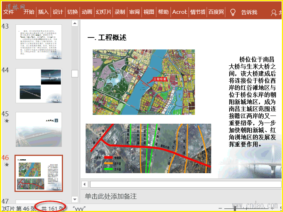283x212 pixels.
Task: Switch to the 设计 tab
Action: (58, 12)
